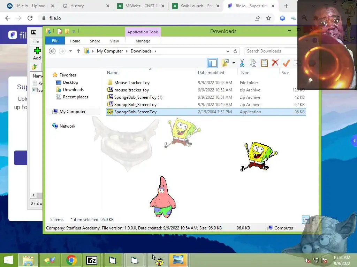Sort files by Date modified column
Screen dimensions: 357x267
(x=217, y=73)
